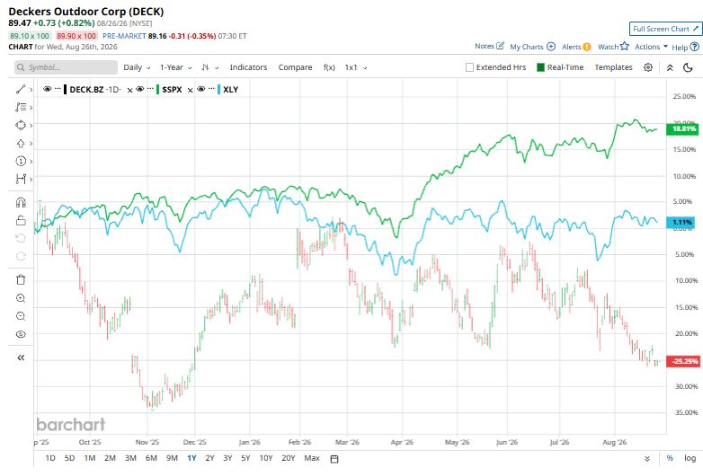Viewport: 703px width, 476px height.
Task: Add to My Charts plus icon
Action: (x=551, y=47)
